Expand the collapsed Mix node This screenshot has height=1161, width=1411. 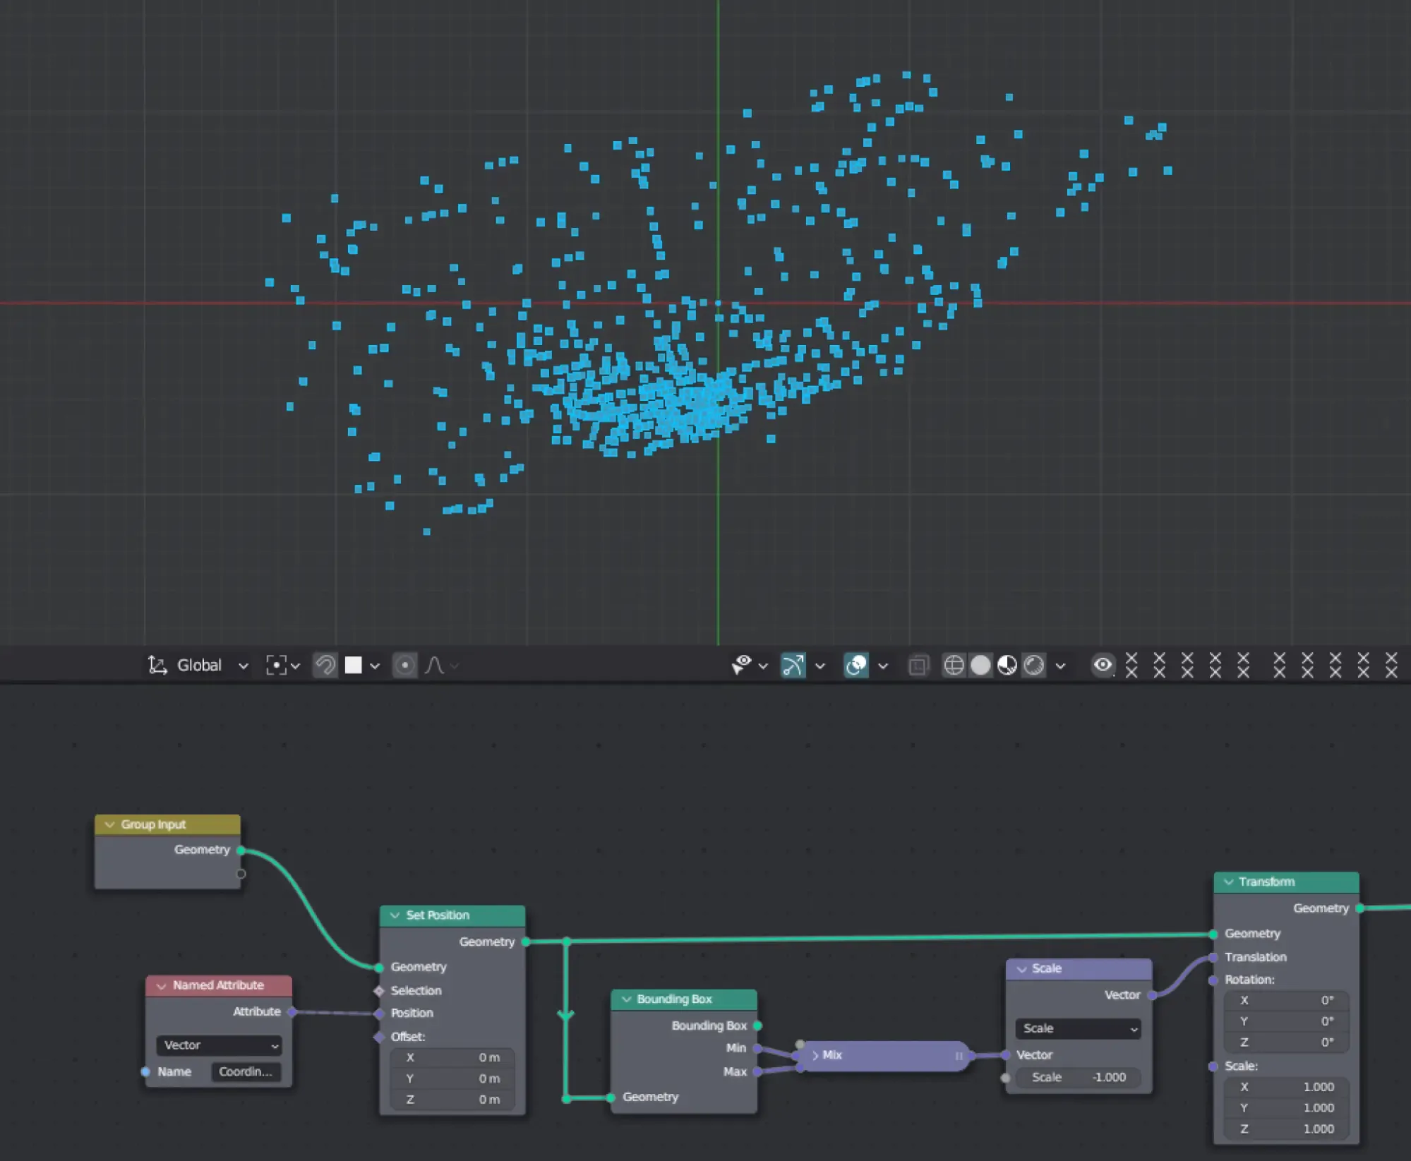click(x=815, y=1055)
